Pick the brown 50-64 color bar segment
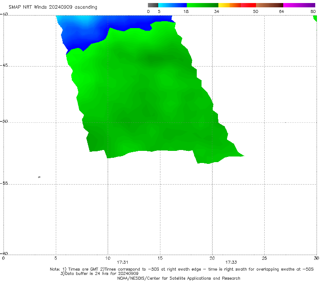320x281 pixels. click(269, 5)
